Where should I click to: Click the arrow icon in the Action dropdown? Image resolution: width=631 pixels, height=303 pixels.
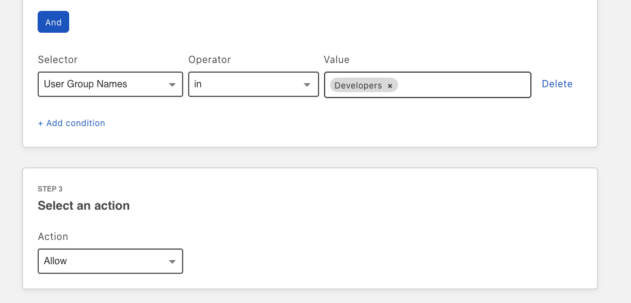[172, 262]
